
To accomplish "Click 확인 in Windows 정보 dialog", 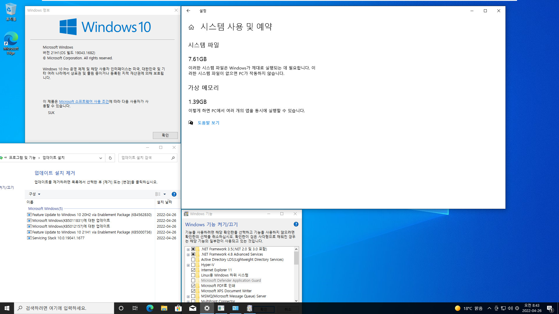I will tap(165, 135).
